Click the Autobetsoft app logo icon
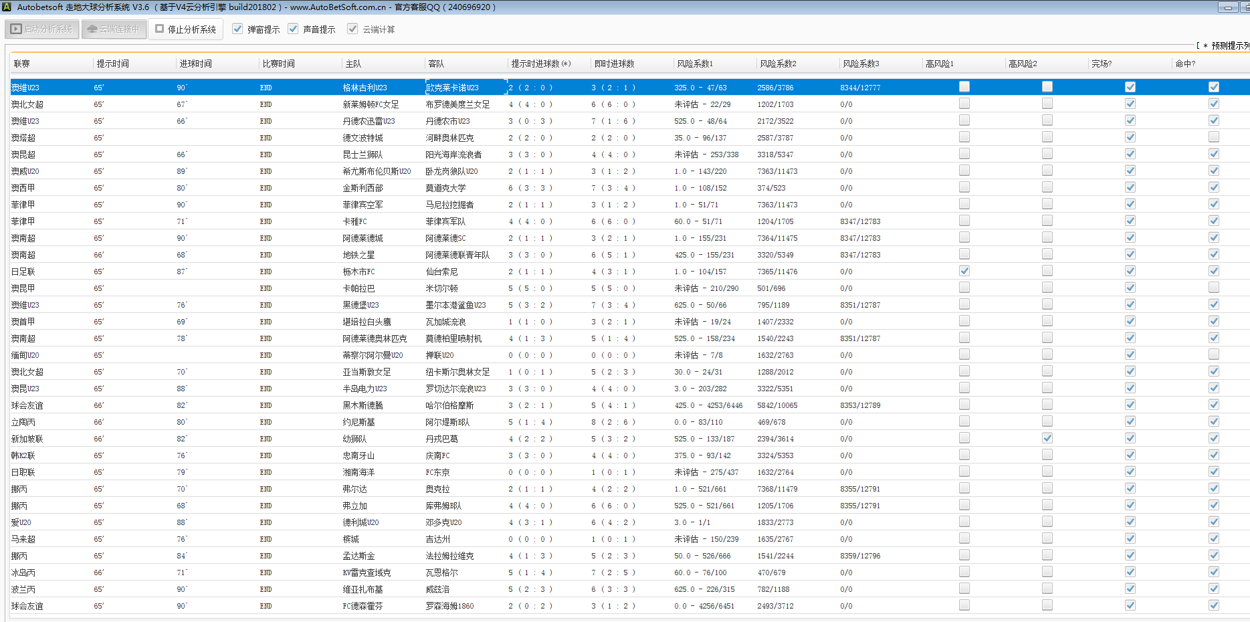 7,7
